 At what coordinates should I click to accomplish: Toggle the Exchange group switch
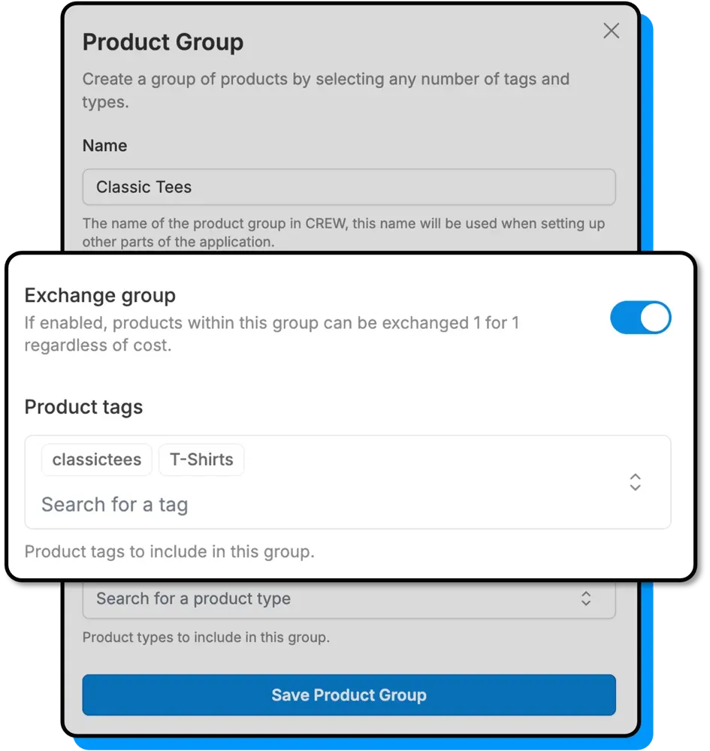(x=640, y=318)
